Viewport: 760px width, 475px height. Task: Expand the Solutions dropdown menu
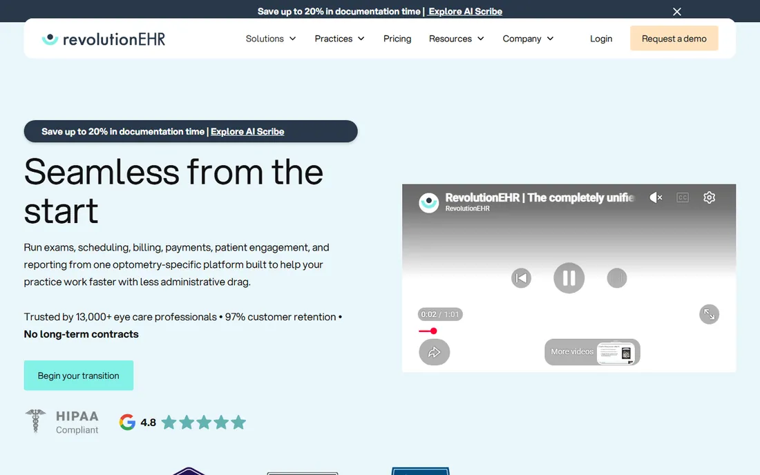point(270,39)
